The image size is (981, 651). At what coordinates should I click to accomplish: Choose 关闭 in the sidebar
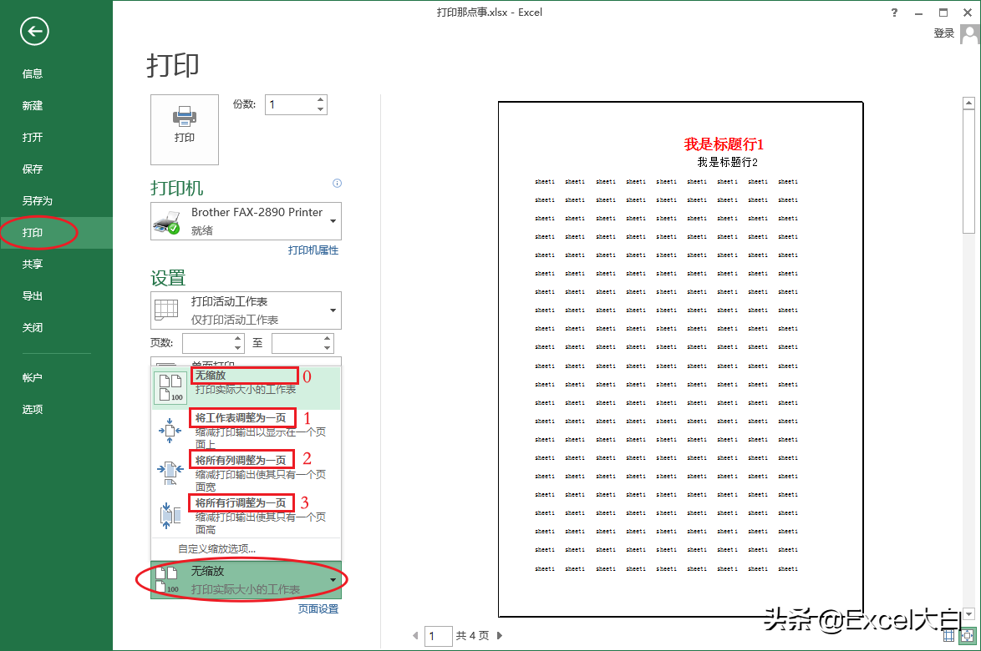click(x=33, y=327)
